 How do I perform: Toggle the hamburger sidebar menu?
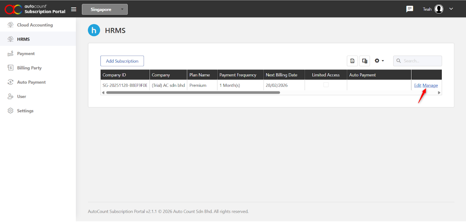click(x=74, y=9)
